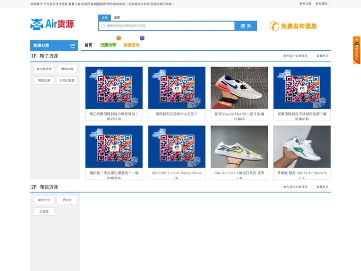
Task: Open the Nike Air Force 1 地球日 shoe photo
Action: 239,147
